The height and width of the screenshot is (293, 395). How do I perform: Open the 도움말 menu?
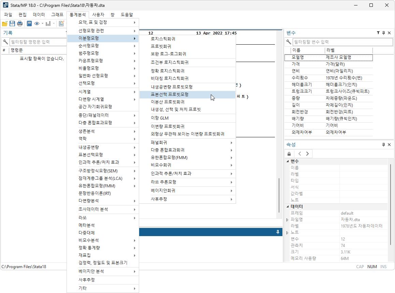pos(127,15)
